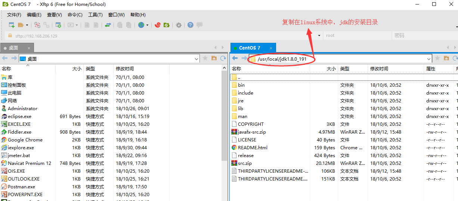Image resolution: width=458 pixels, height=201 pixels.
Task: Open Options with the gear icon
Action: [x=179, y=25]
